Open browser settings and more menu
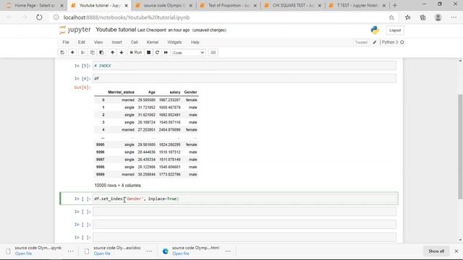The image size is (463, 260). [x=454, y=17]
